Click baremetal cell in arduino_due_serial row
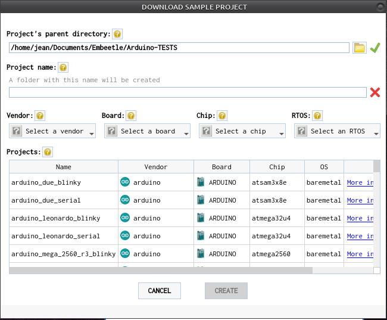387x320 pixels. (x=324, y=200)
